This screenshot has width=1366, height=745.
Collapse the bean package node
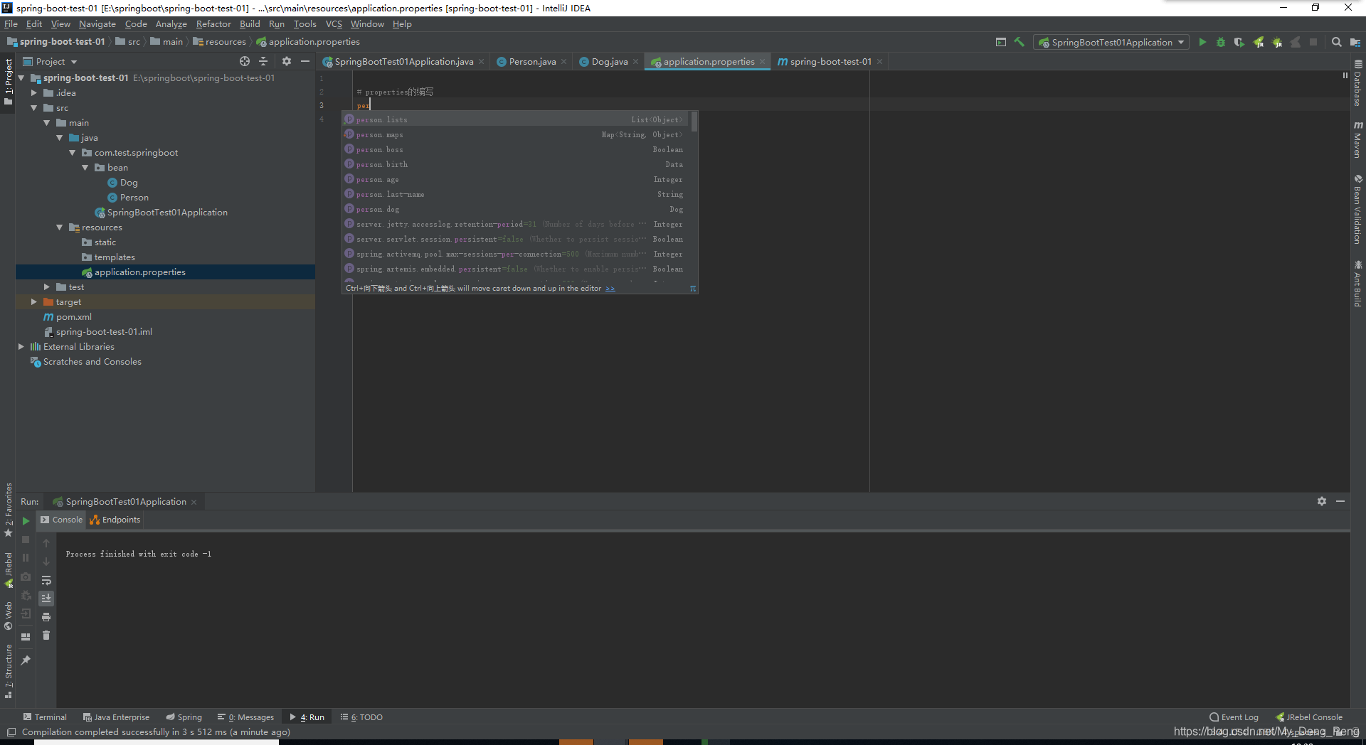pos(85,168)
